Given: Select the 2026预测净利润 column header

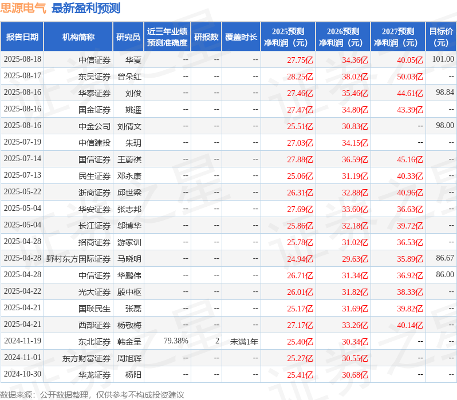Looking at the screenshot, I should (343, 37).
